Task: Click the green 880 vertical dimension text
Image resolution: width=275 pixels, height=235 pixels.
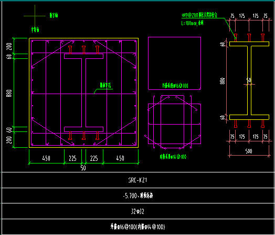Action: (9, 93)
